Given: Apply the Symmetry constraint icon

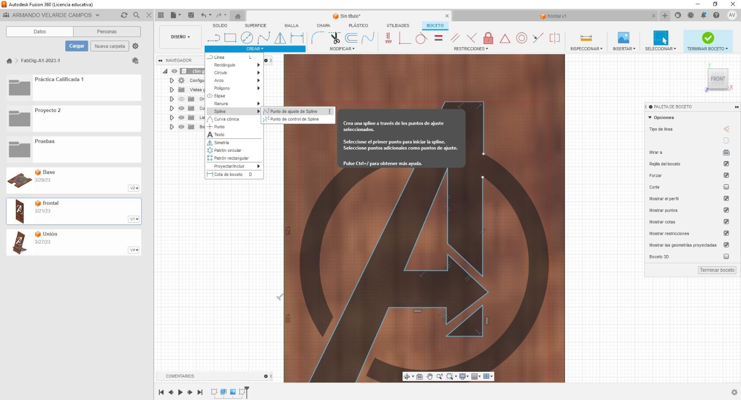Looking at the screenshot, I should 554,38.
